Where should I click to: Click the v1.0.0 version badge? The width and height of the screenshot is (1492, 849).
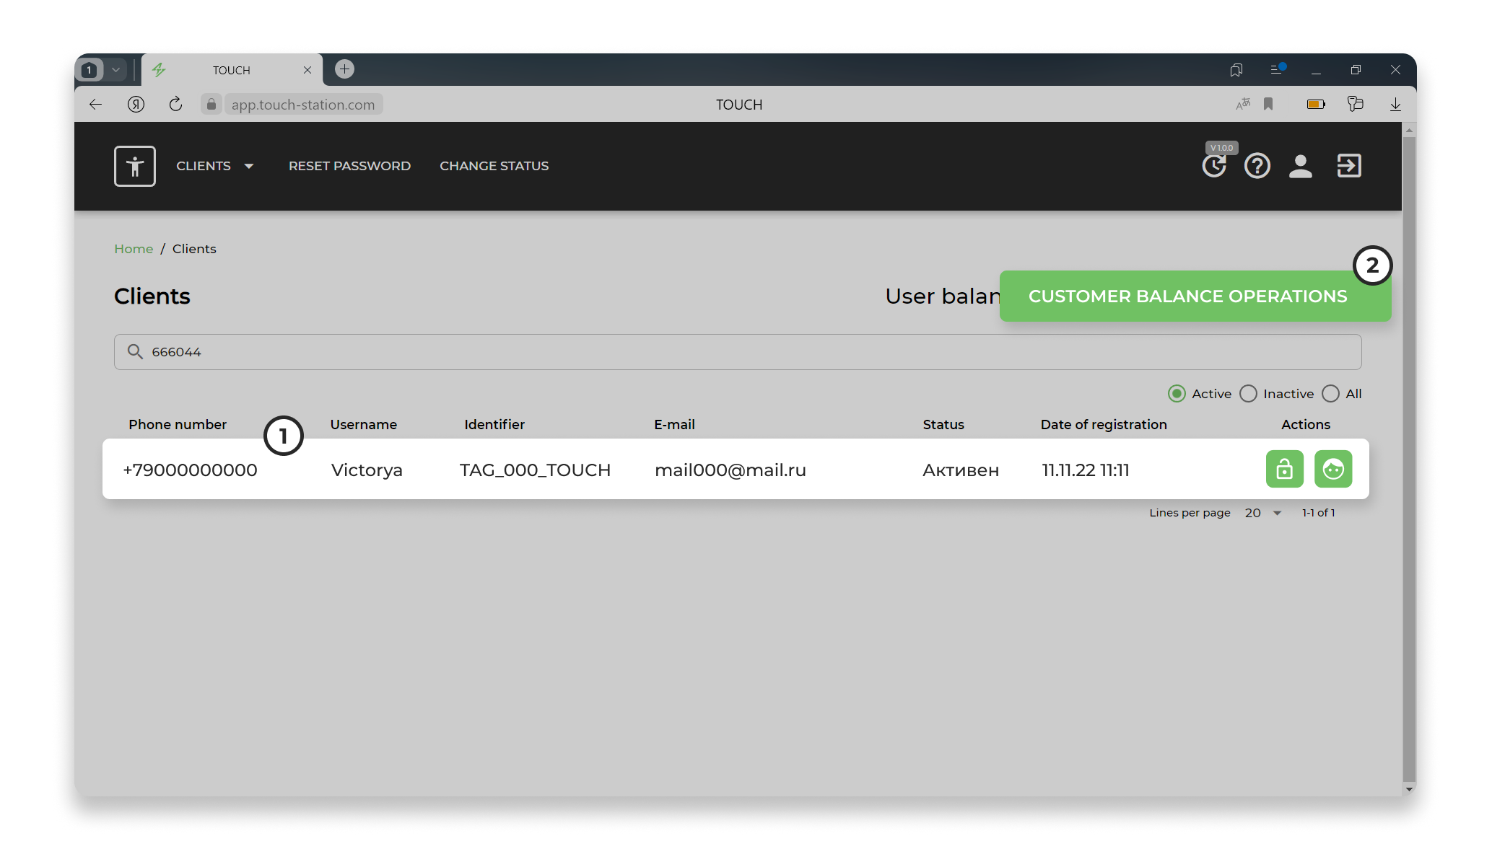tap(1221, 148)
